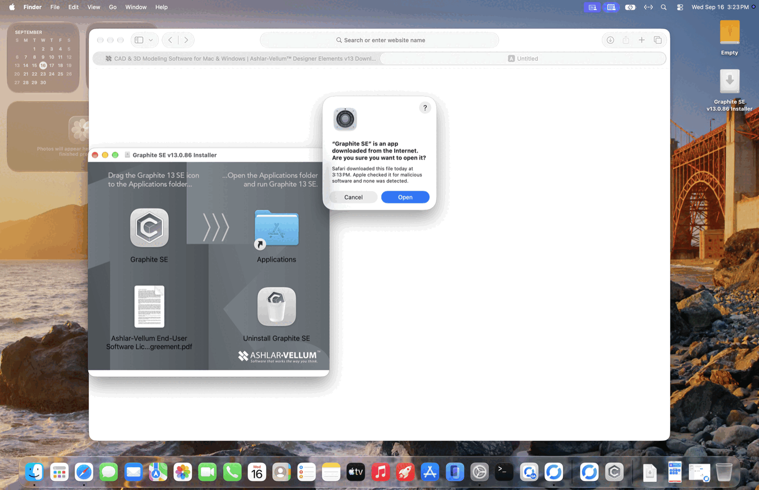Viewport: 759px width, 490px height.
Task: Open Apple TV from the Dock
Action: 356,472
